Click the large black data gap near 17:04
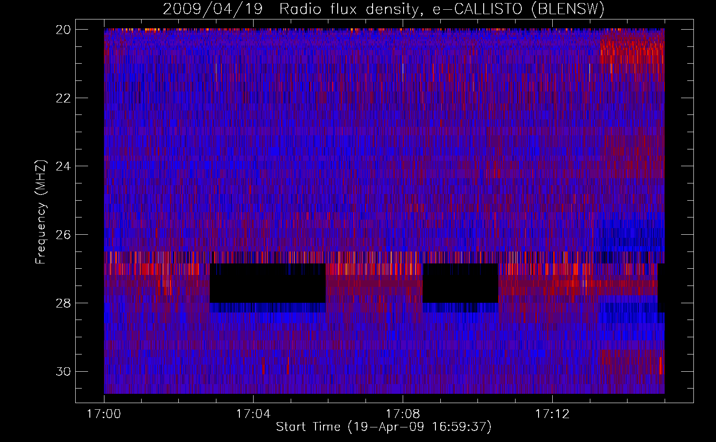Viewport: 716px width, 442px height. tap(267, 283)
